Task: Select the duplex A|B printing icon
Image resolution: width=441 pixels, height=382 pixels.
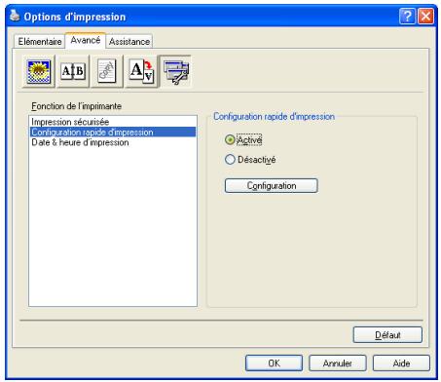Action: coord(73,71)
